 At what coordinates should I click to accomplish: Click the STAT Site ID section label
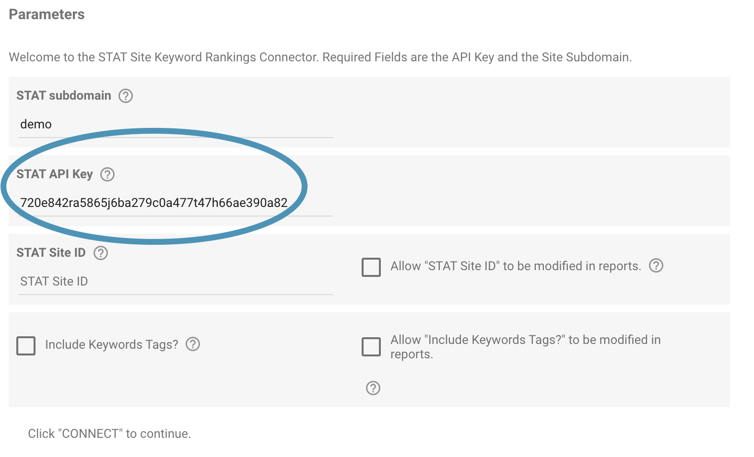(50, 252)
